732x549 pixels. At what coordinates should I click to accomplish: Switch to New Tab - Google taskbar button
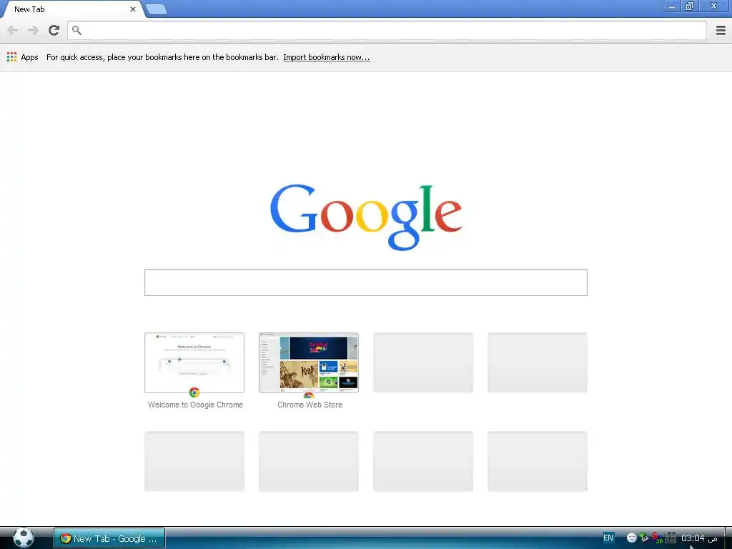click(109, 538)
